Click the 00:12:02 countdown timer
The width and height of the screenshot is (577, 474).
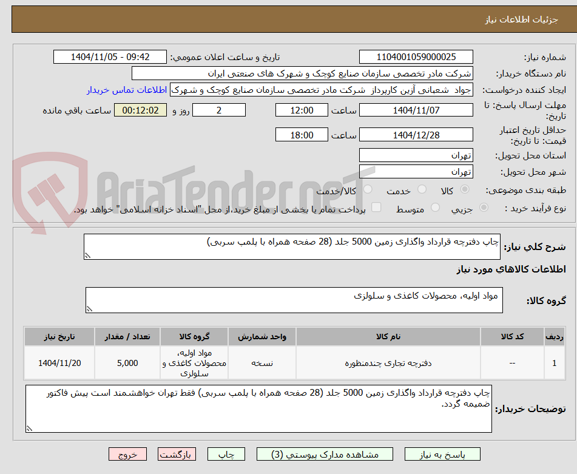click(x=140, y=110)
